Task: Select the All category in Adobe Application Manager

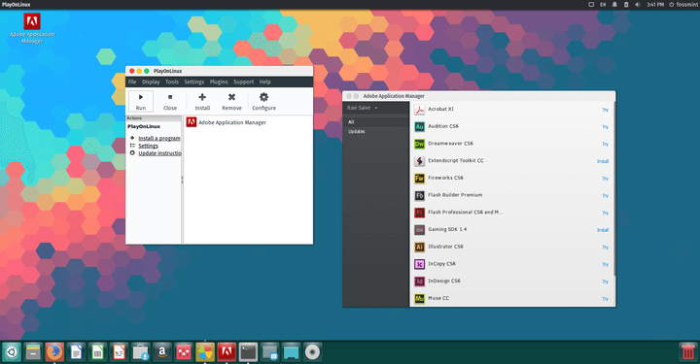Action: click(376, 121)
